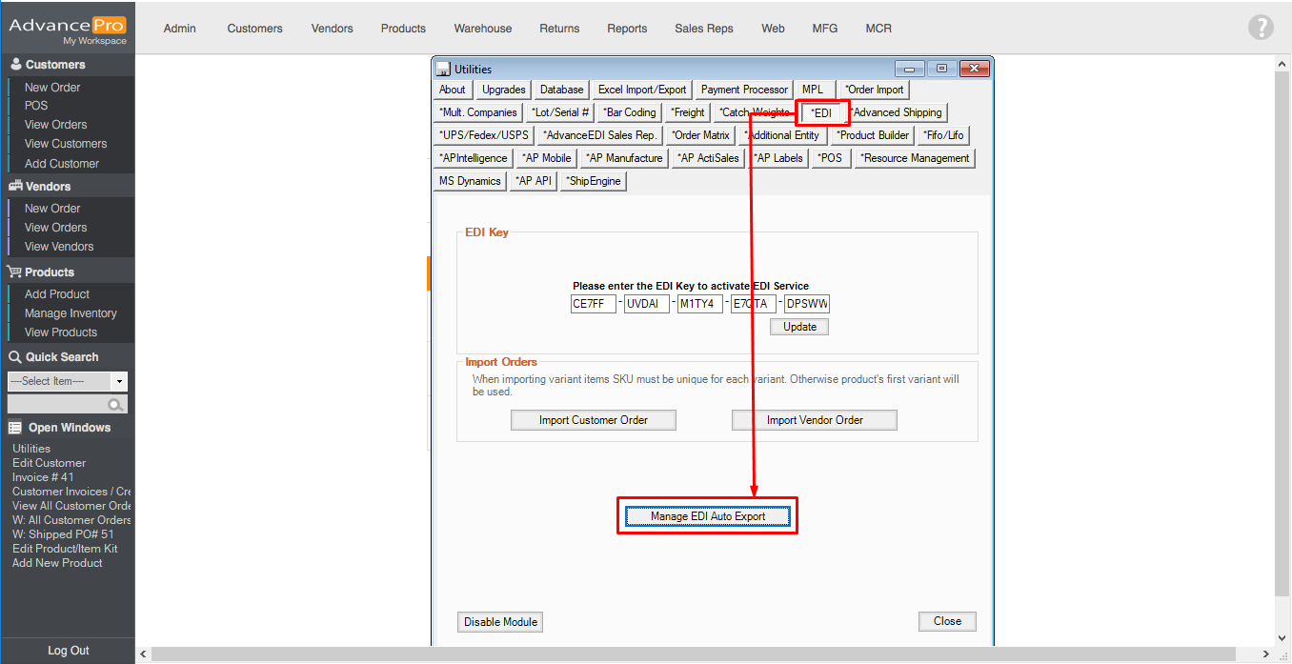Open the *AP Mobile tab

point(547,158)
